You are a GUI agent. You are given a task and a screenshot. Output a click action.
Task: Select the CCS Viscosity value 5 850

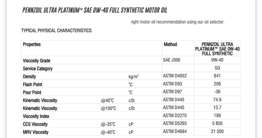pyautogui.click(x=217, y=124)
